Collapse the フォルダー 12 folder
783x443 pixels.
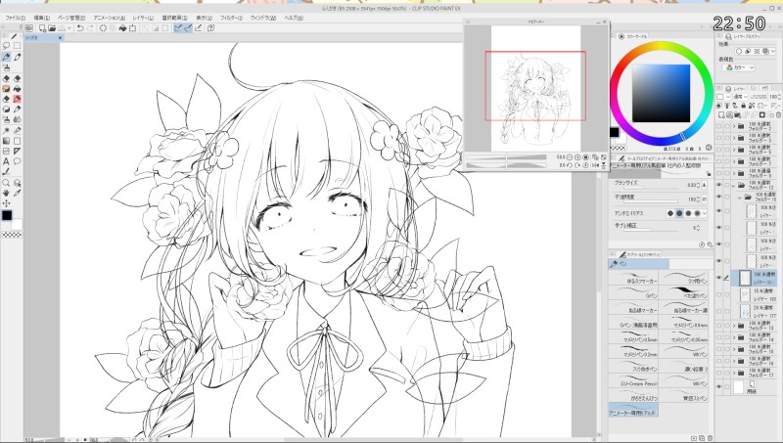[734, 185]
